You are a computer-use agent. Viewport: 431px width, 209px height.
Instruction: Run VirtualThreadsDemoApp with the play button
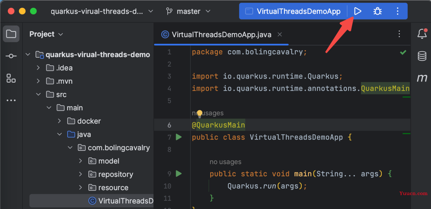(357, 11)
